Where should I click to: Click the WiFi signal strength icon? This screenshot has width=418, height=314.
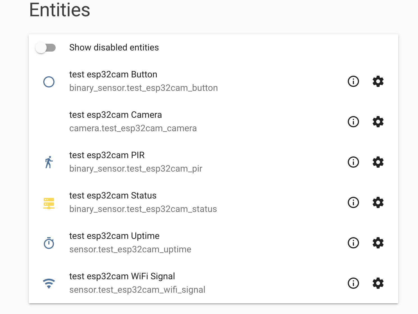[49, 283]
